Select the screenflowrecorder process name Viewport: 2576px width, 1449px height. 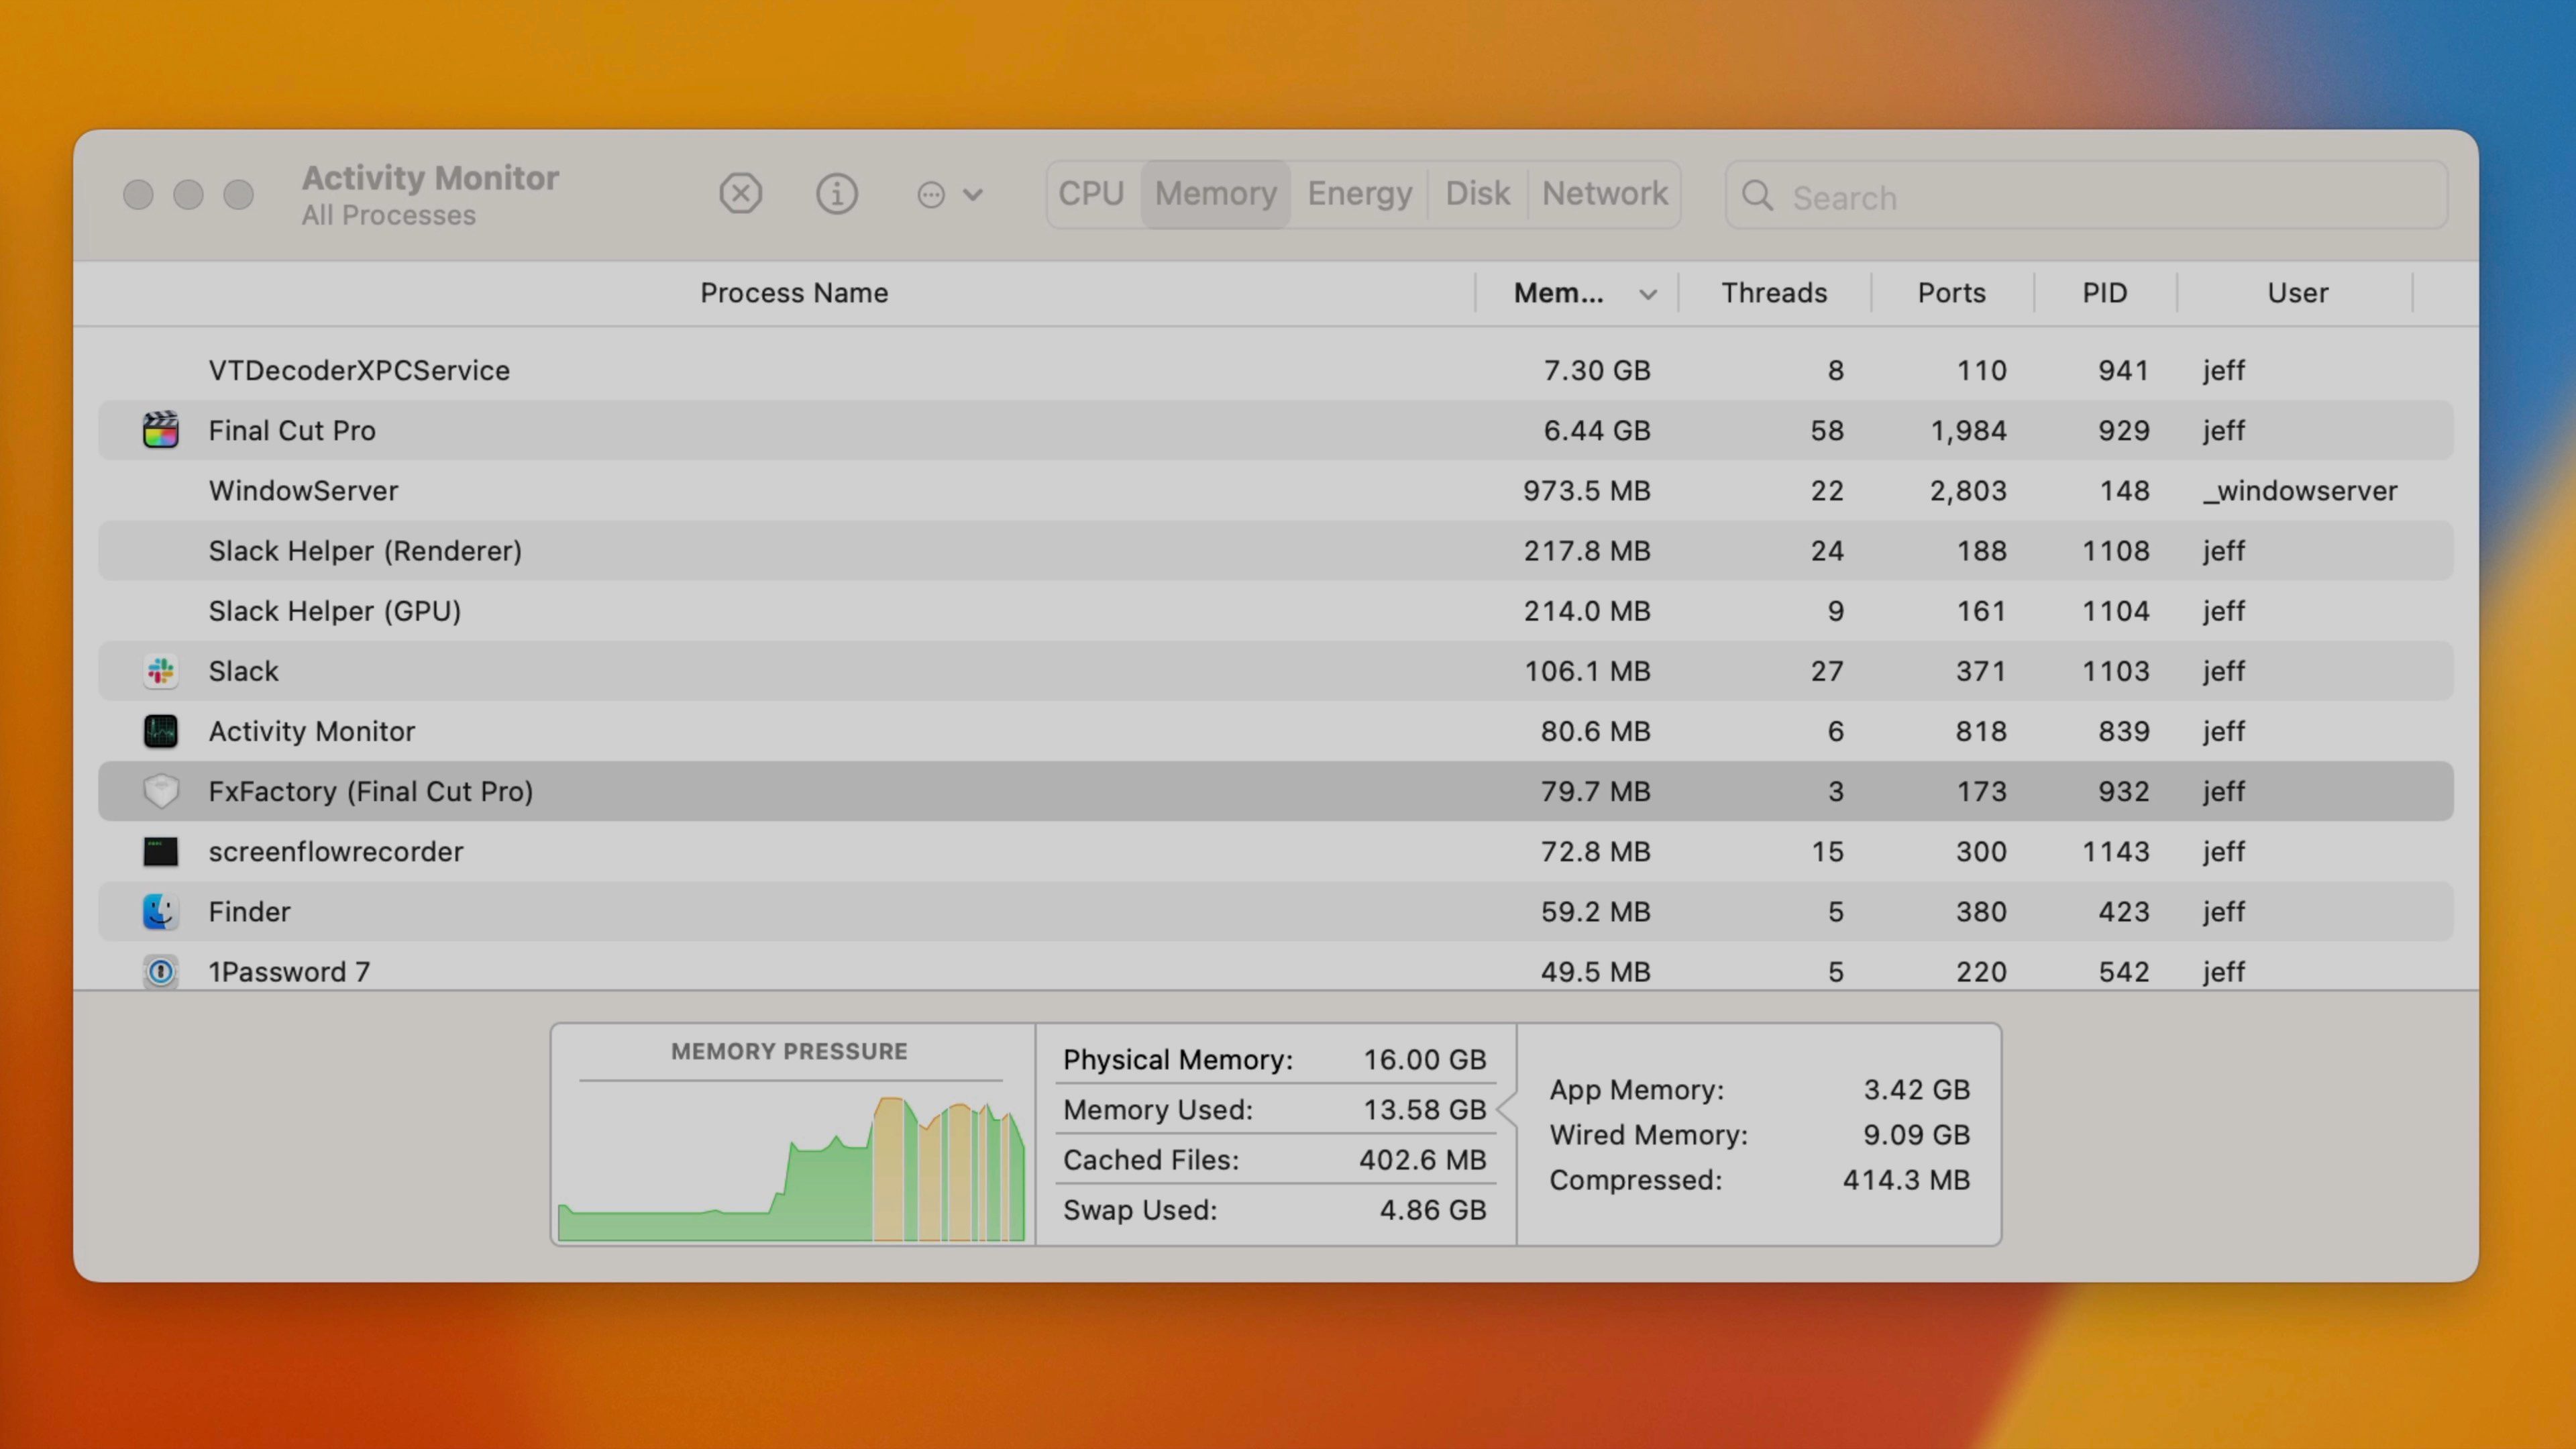coord(335,851)
